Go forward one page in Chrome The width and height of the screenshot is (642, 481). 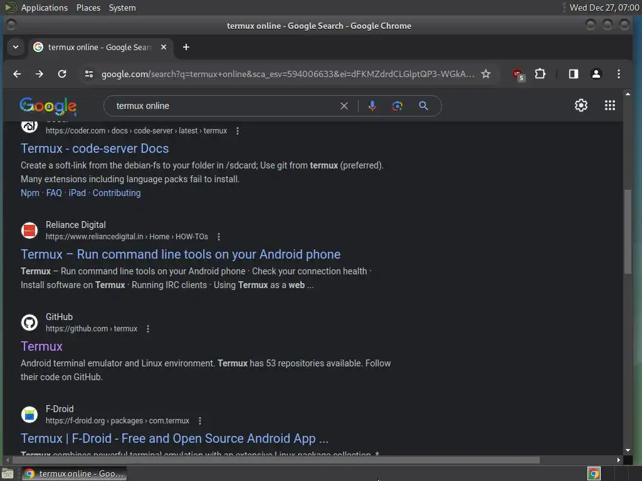pyautogui.click(x=39, y=74)
